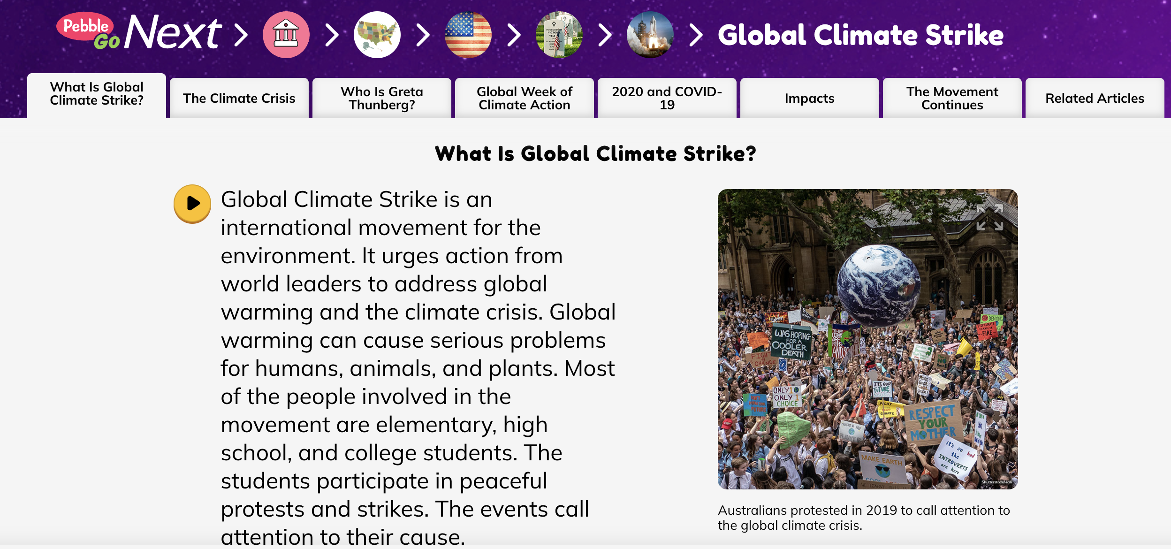This screenshot has width=1171, height=549.
Task: Select the American flag breadcrumb icon
Action: click(468, 35)
